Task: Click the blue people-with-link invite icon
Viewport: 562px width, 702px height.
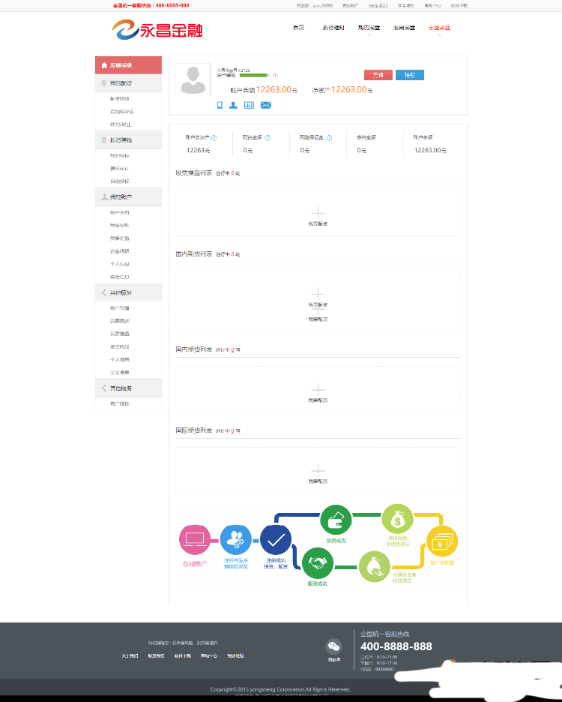Action: coord(236,540)
